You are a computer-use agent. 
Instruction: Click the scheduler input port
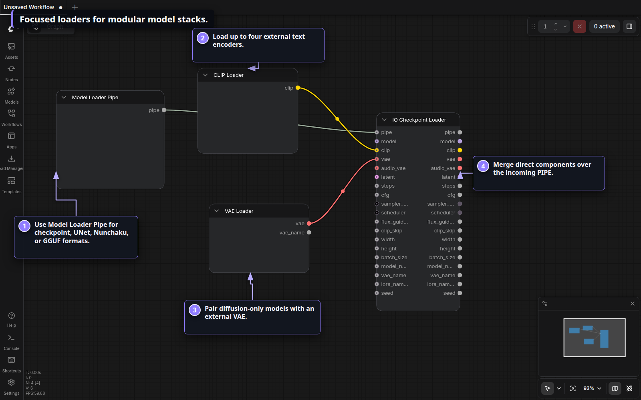coord(377,213)
